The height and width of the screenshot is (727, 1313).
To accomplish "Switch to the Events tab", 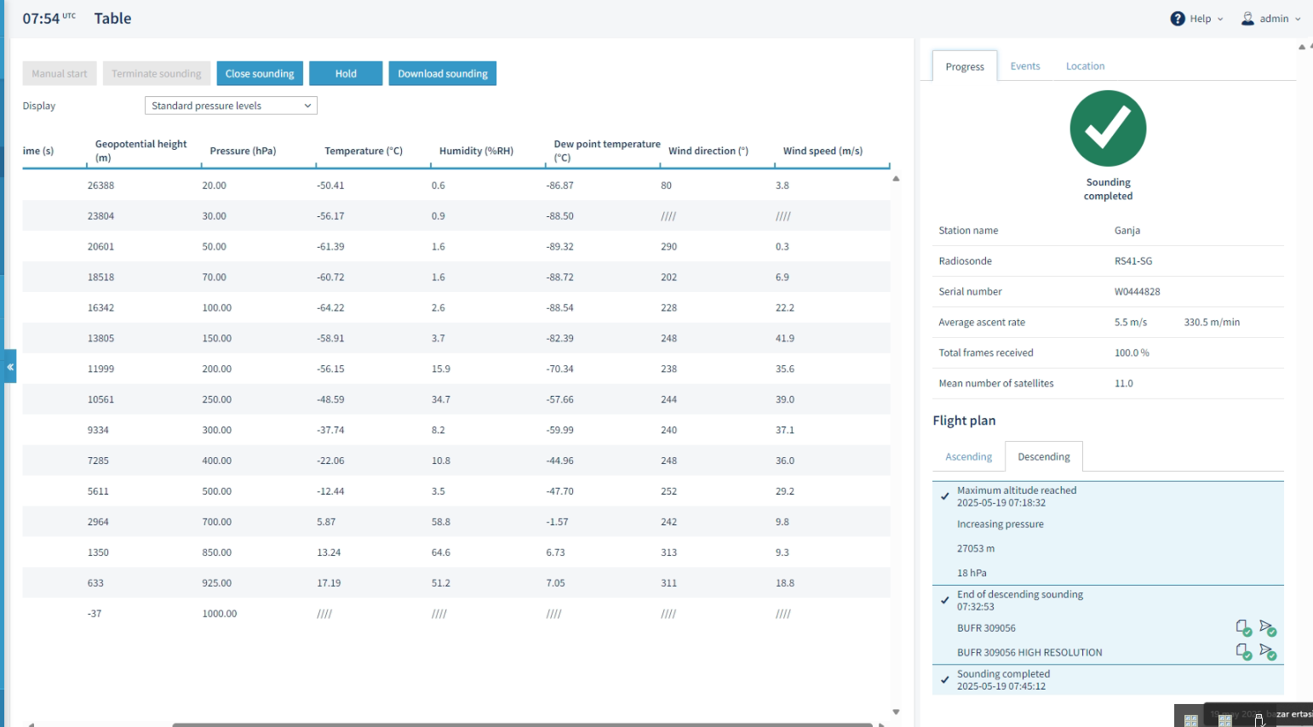I will click(x=1025, y=66).
